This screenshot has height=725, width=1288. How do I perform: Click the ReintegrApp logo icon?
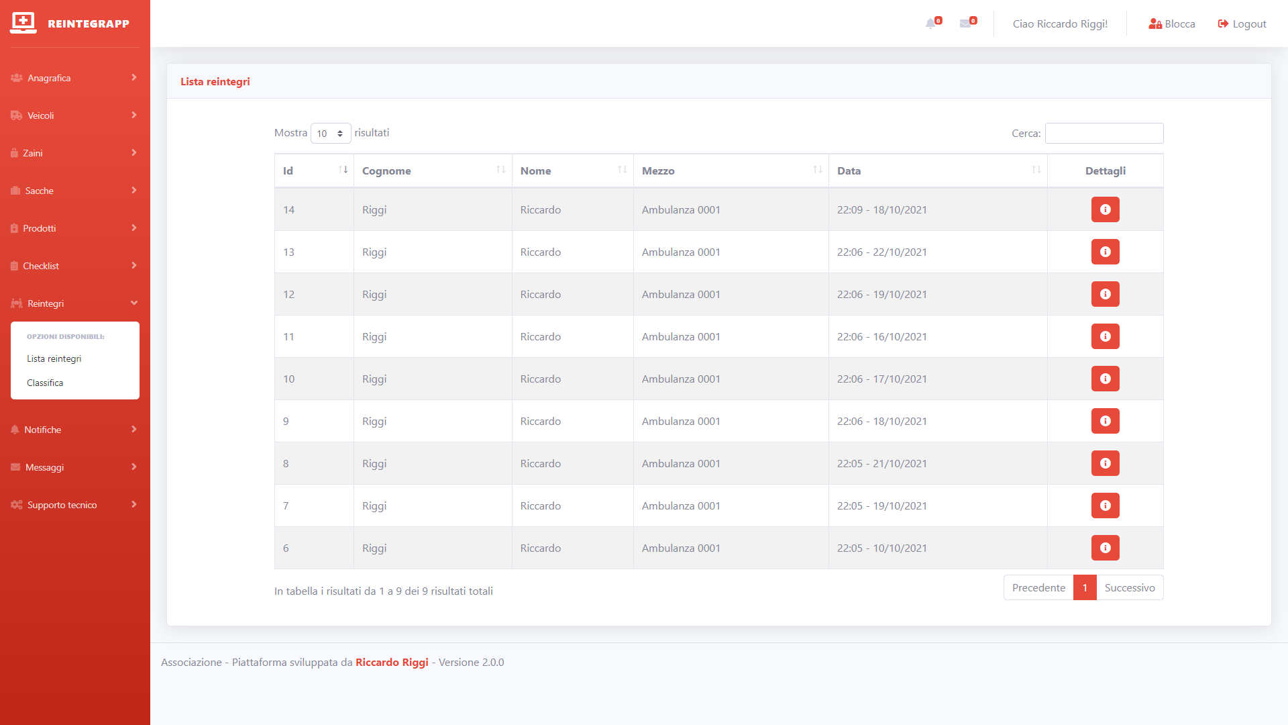23,23
